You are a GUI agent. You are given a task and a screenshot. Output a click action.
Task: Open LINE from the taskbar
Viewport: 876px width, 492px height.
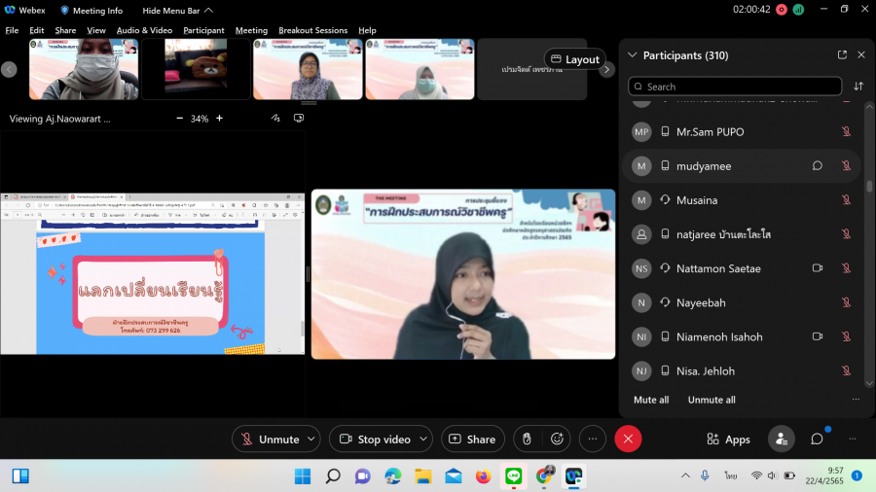tap(513, 475)
